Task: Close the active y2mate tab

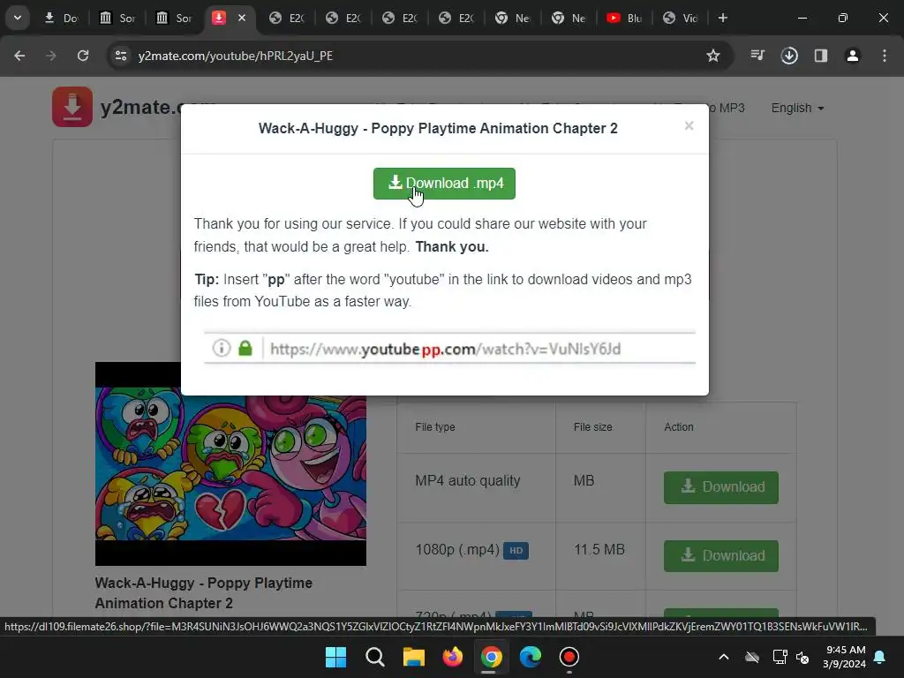Action: point(242,18)
